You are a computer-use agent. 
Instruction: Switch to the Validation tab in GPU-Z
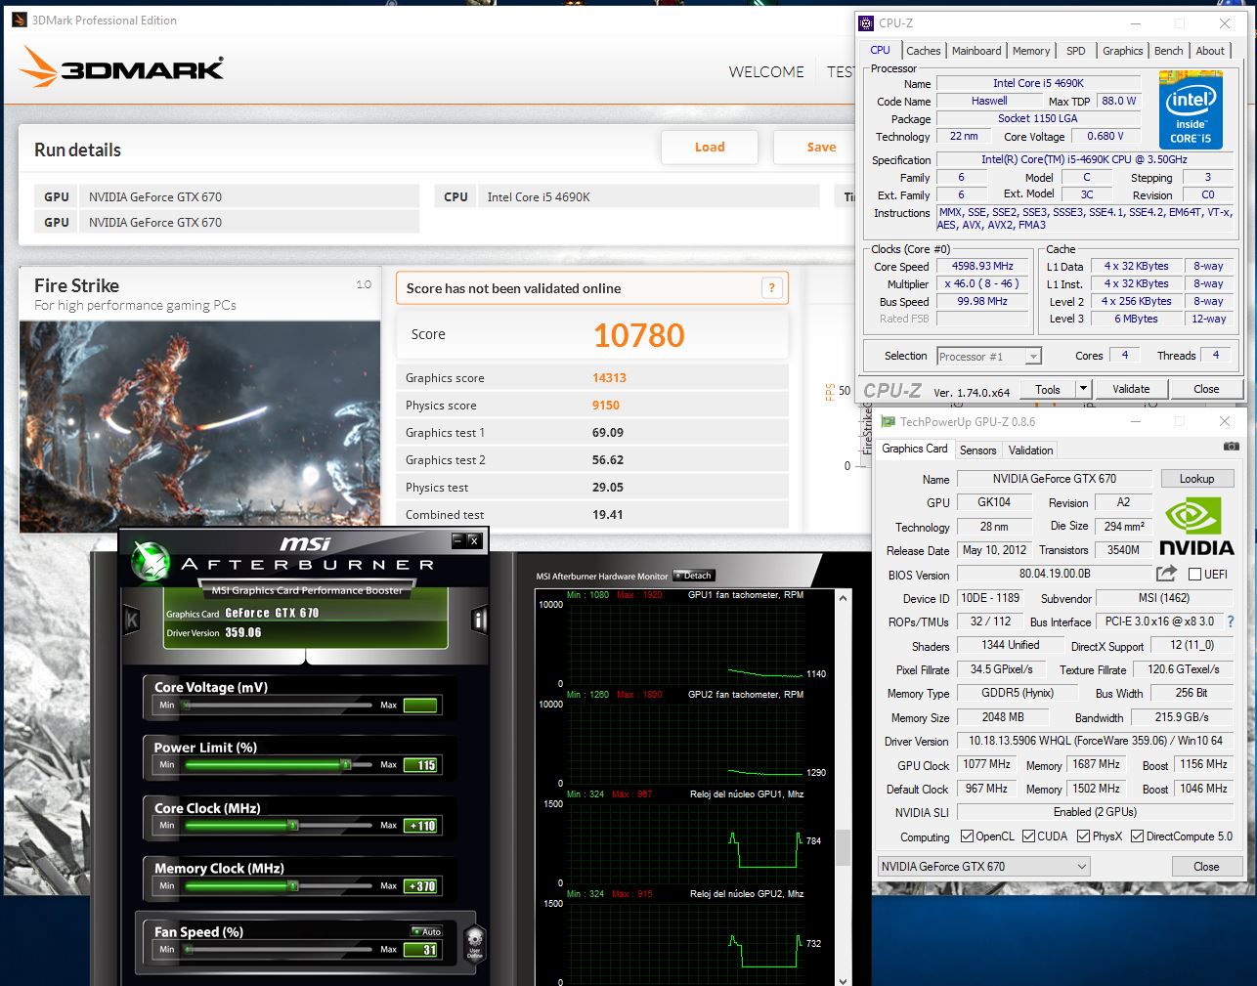(x=1030, y=450)
